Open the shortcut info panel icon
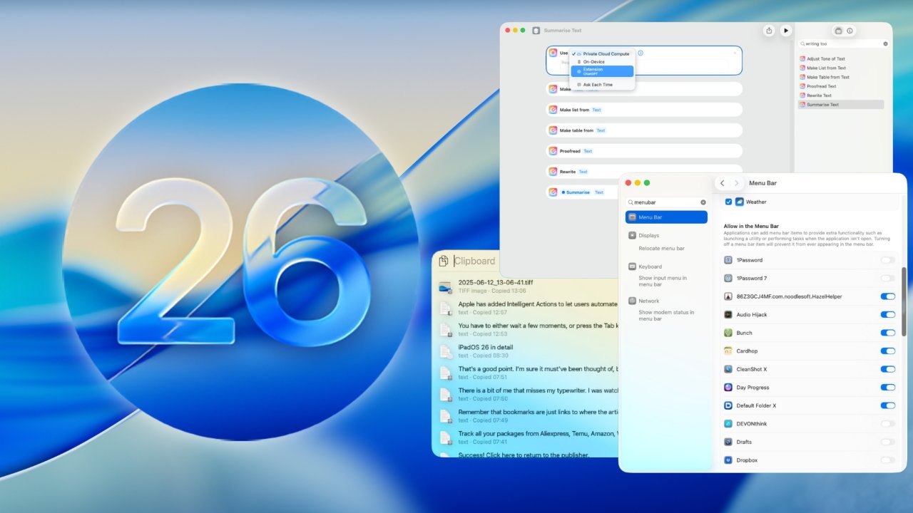The image size is (913, 513). click(850, 31)
